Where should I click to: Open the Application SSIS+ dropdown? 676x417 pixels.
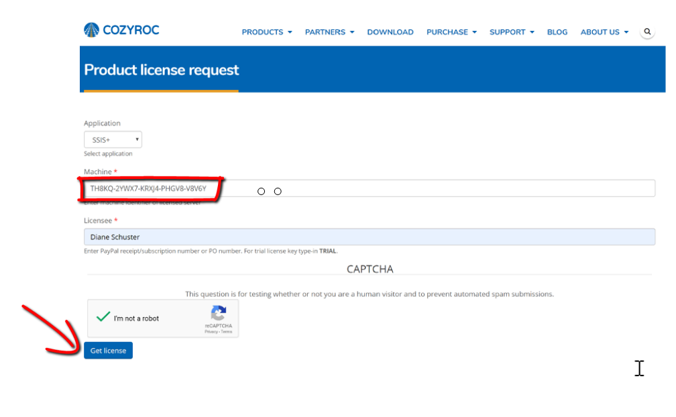click(113, 139)
